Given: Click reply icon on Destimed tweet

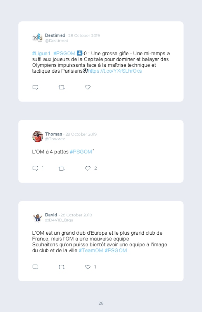Looking at the screenshot, I should point(35,87).
